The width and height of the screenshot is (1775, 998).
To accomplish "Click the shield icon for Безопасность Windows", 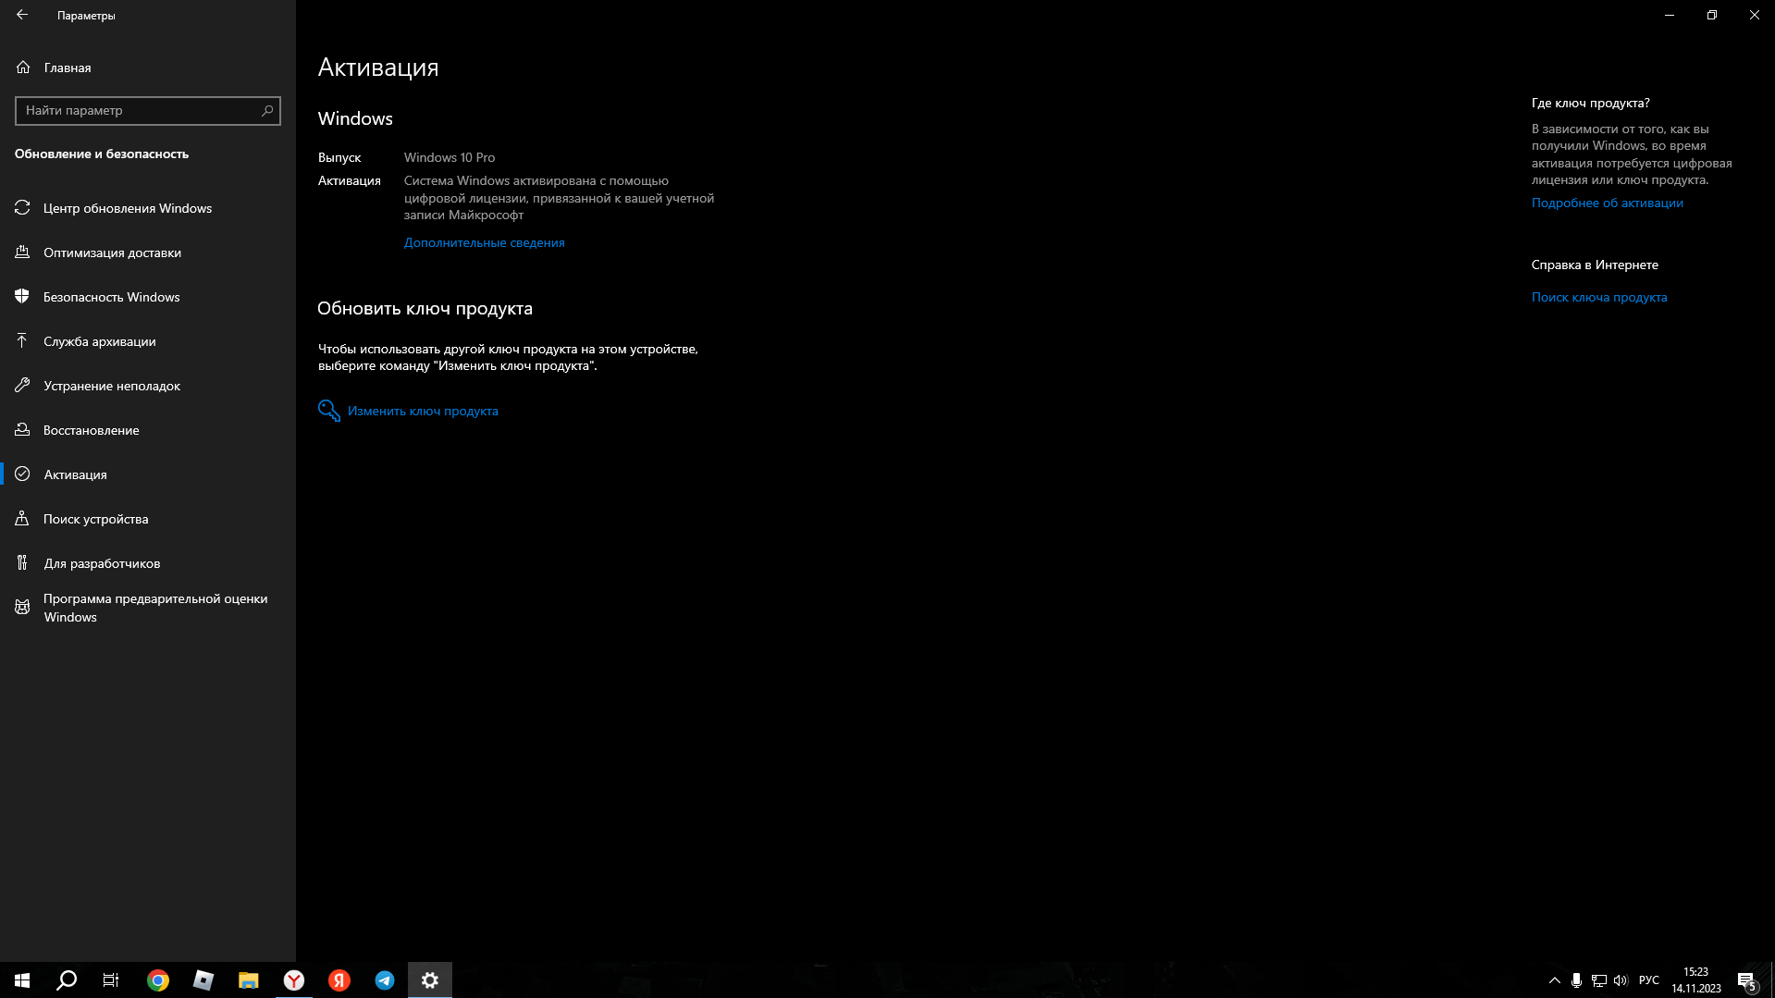I will pos(22,297).
